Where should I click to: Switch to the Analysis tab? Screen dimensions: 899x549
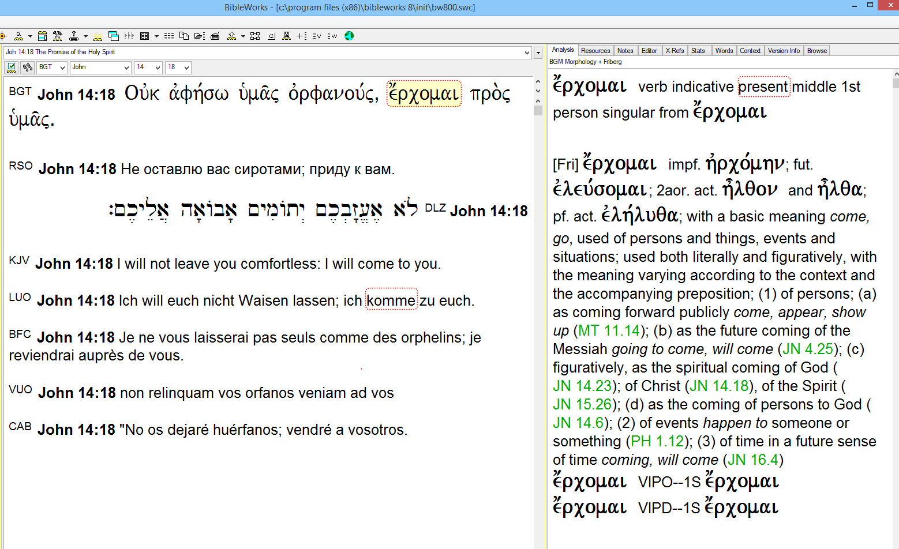click(x=563, y=50)
